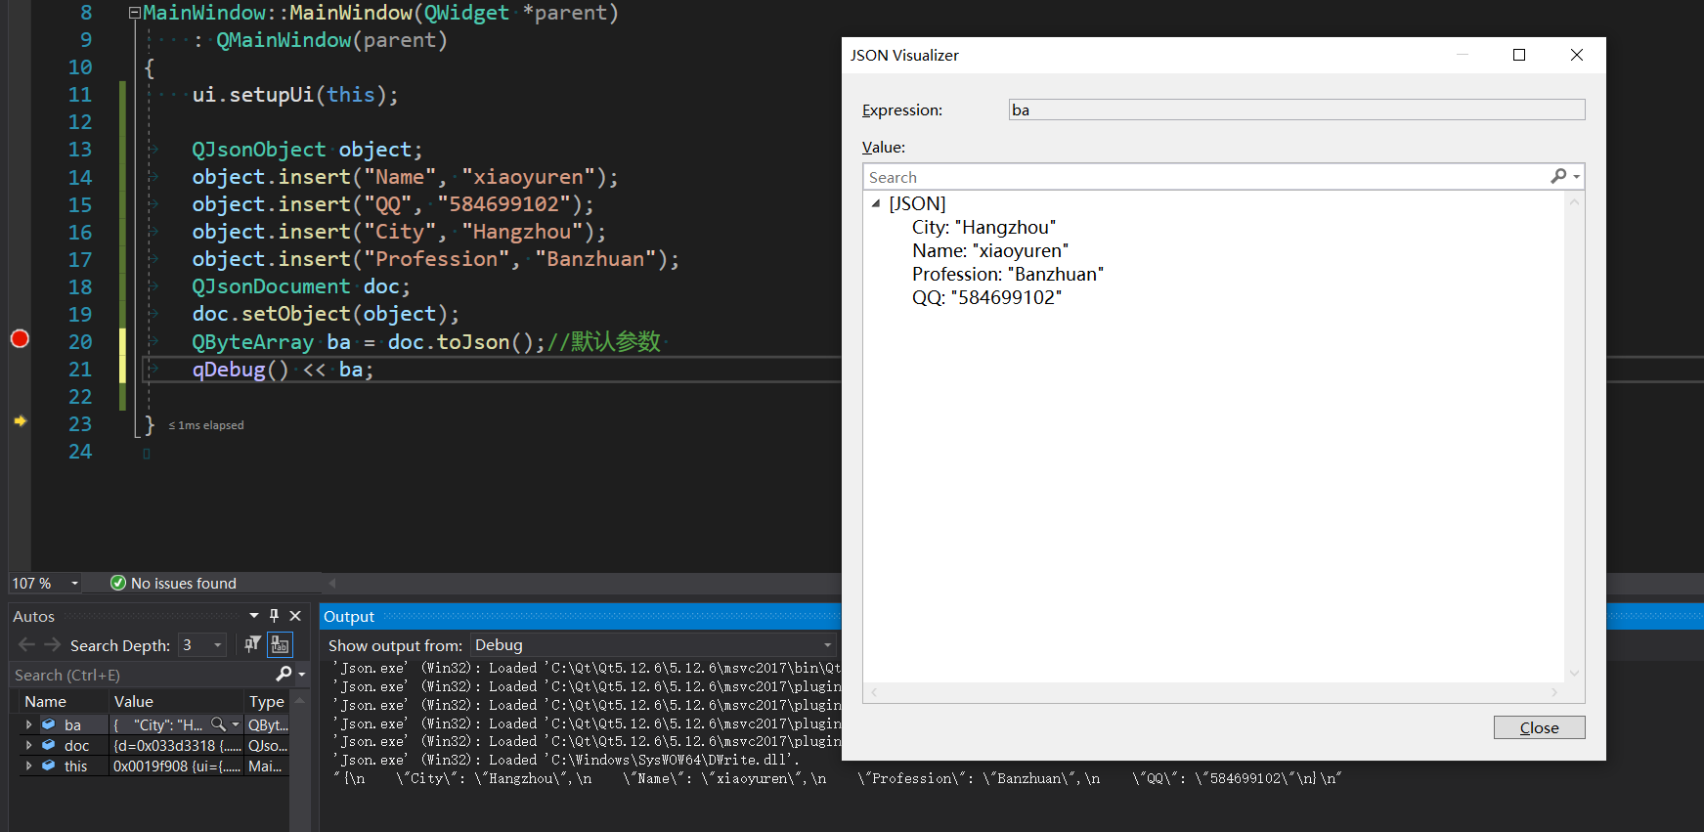Open the 'Show output from' Debug dropdown
1704x832 pixels.
[653, 645]
